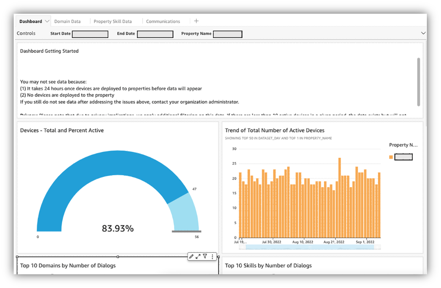This screenshot has height=288, width=441.
Task: Expand the Property Name filter control
Action: point(227,34)
